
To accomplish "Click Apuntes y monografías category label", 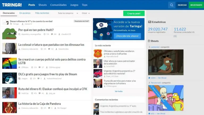I will pos(31,34).
